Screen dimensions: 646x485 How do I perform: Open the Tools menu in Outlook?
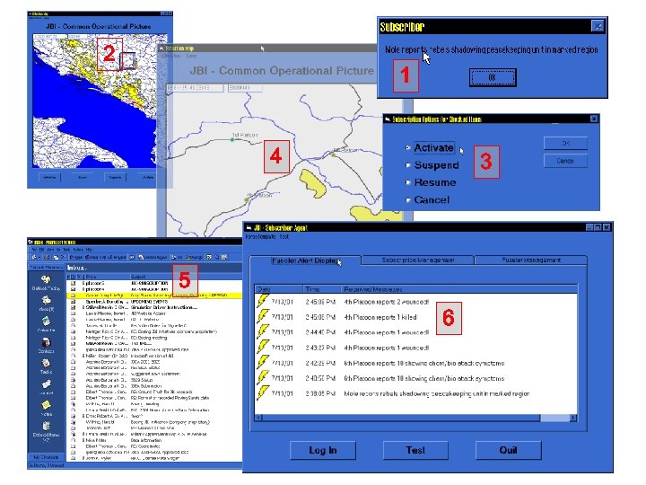67,250
